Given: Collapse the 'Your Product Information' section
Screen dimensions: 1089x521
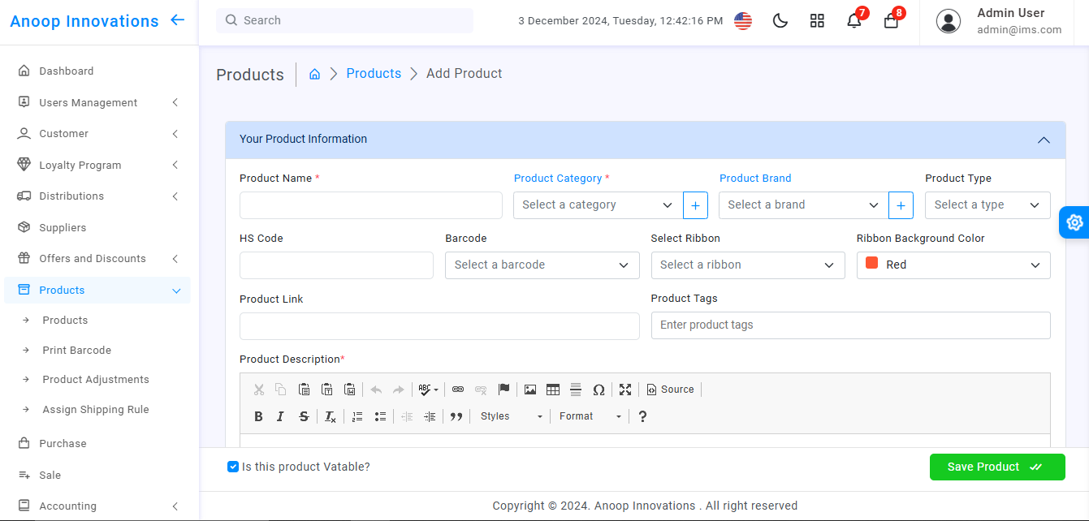Looking at the screenshot, I should (1044, 140).
